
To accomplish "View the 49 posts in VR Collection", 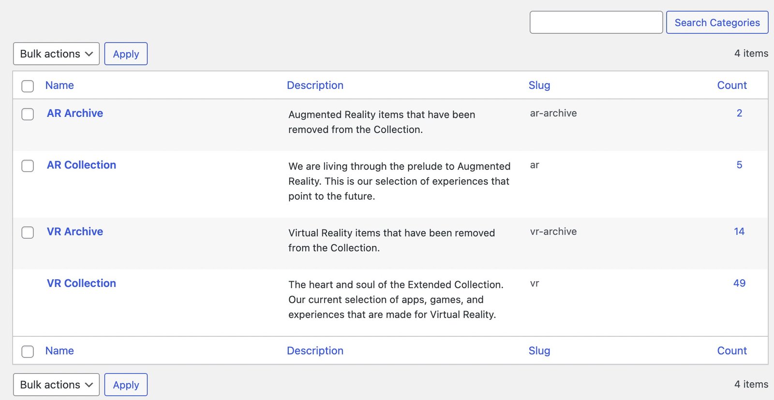I will (x=739, y=283).
